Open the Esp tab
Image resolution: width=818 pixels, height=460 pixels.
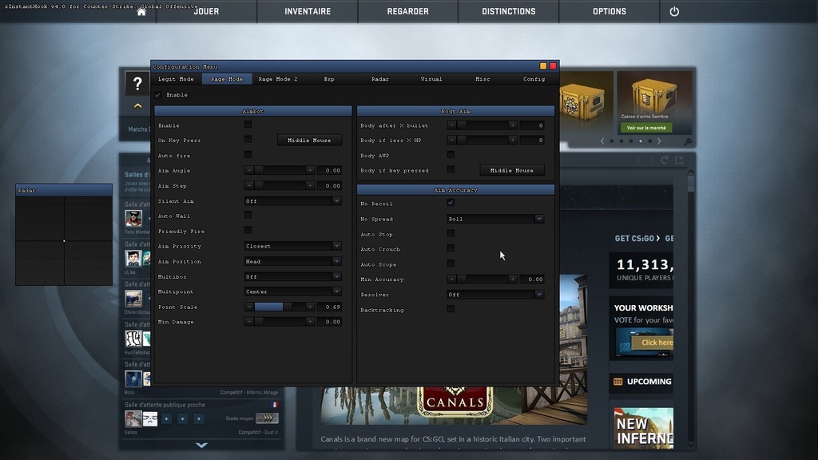pos(329,79)
